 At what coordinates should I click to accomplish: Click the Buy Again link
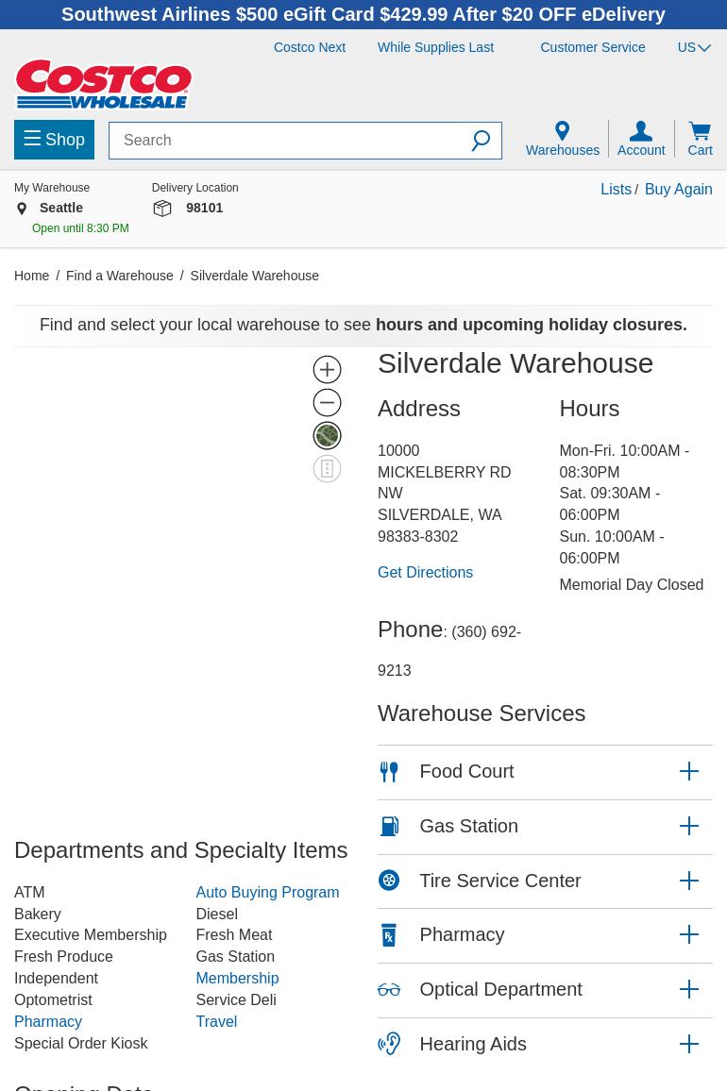678,189
